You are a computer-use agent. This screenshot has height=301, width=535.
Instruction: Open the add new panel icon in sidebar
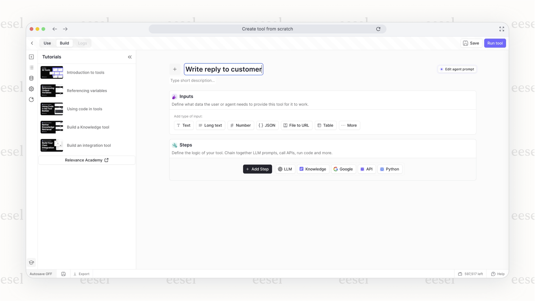click(x=31, y=56)
